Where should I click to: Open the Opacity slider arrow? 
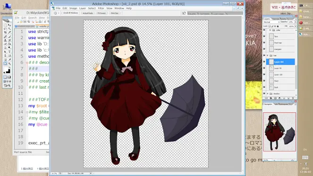[296, 22]
